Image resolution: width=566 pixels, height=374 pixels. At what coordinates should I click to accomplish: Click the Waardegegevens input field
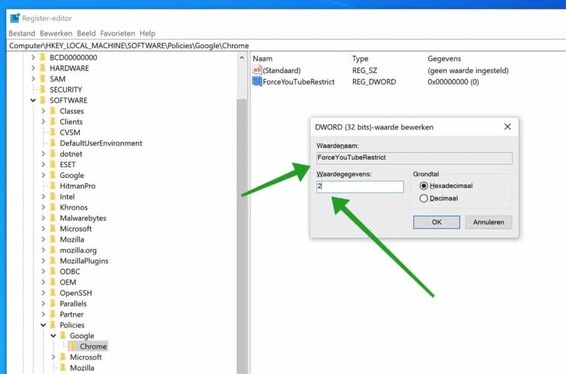pyautogui.click(x=360, y=187)
